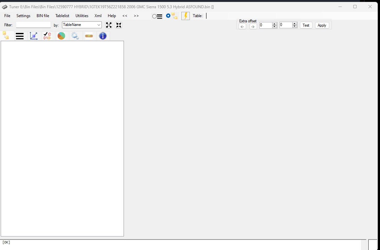
Task: Switch to the pie chart tab icon
Action: click(61, 36)
